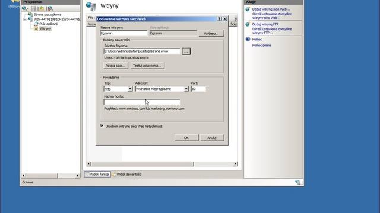Click the Pomoc link in Akcje
Image resolution: width=380 pixels, height=213 pixels.
257,39
